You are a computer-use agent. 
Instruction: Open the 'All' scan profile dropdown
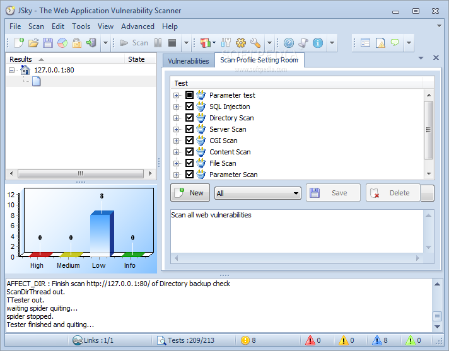point(258,193)
